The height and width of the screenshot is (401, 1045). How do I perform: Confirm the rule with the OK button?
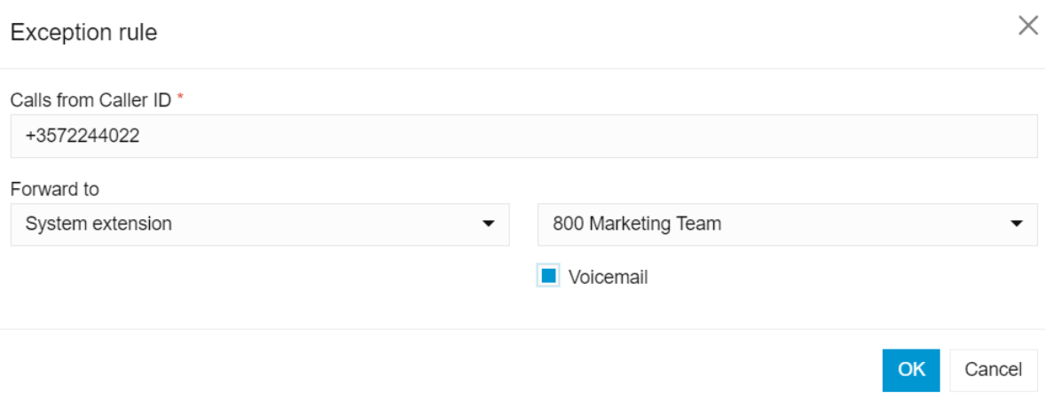tap(911, 370)
